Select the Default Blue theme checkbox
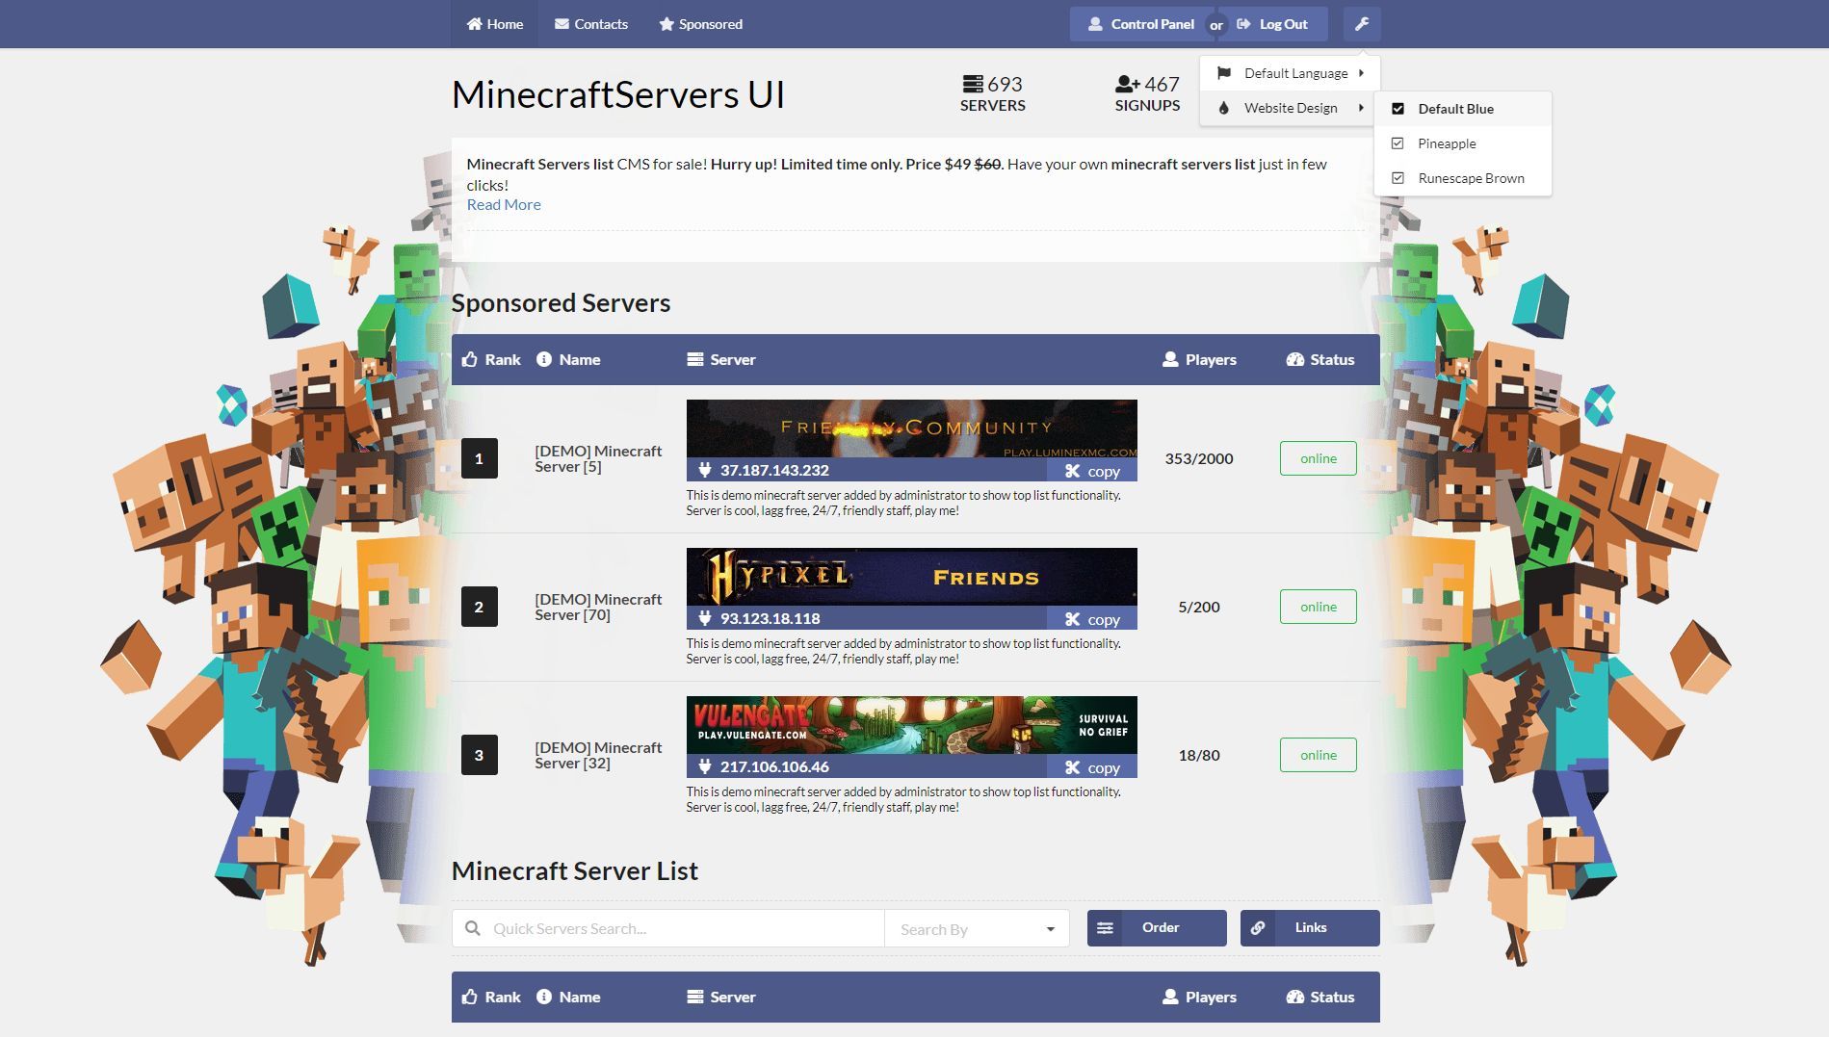The image size is (1829, 1037). click(x=1398, y=108)
